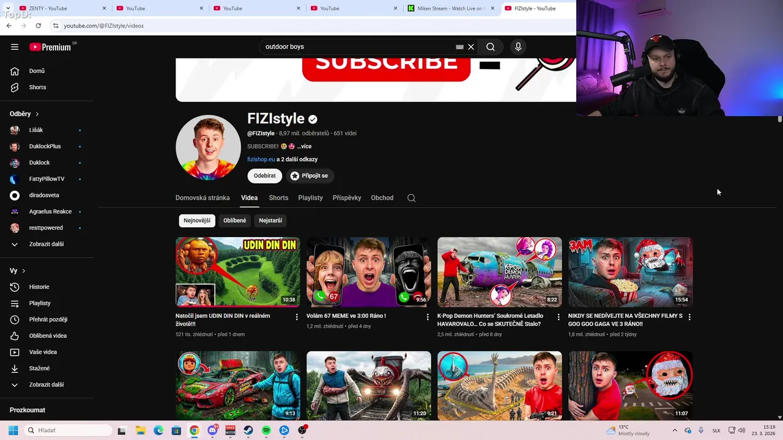Switch to Příspěvky tab
Viewport: 783px width, 440px height.
tap(347, 198)
